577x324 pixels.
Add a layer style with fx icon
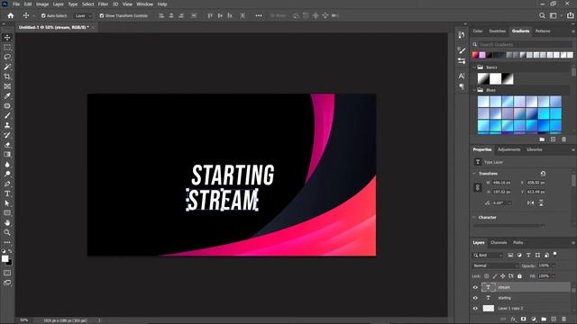pyautogui.click(x=513, y=319)
